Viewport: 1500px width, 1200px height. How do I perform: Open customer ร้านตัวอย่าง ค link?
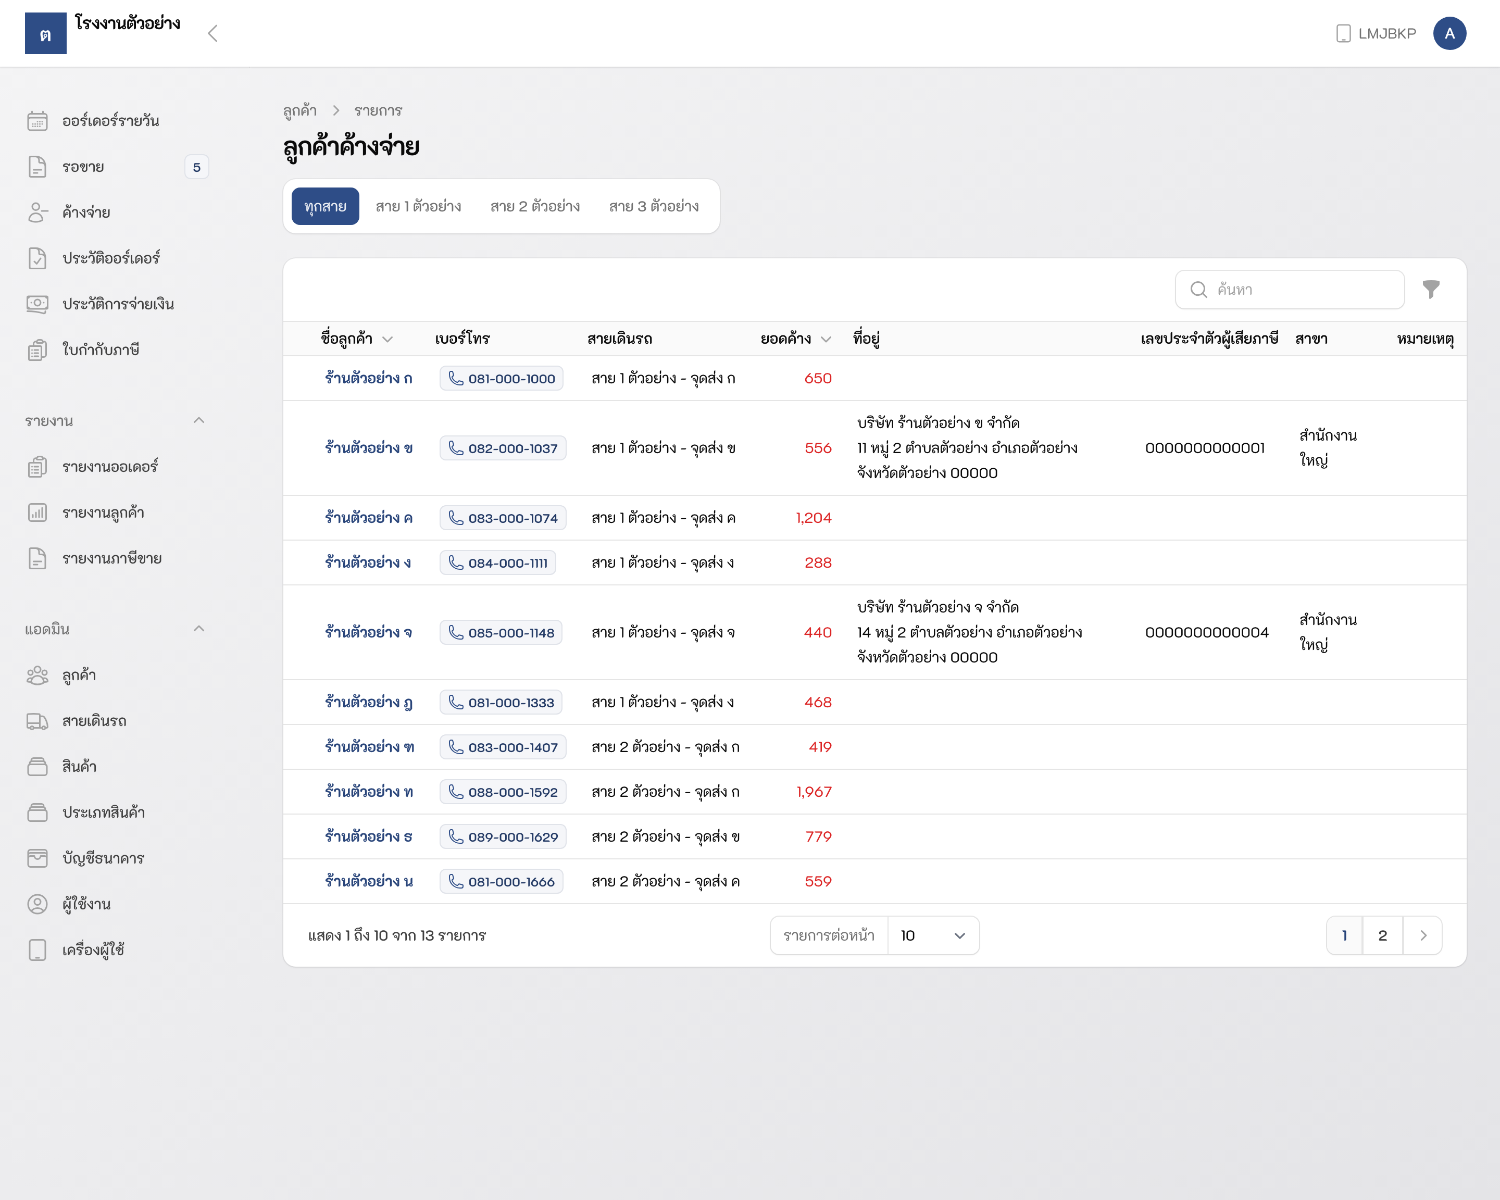369,518
